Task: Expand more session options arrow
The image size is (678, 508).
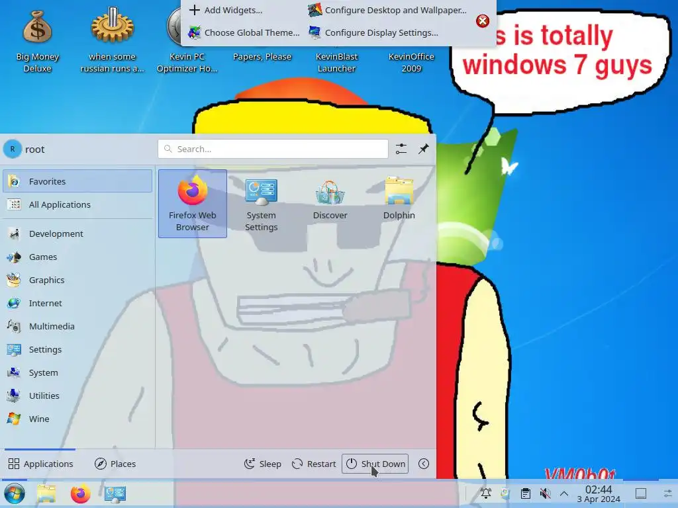Action: [x=424, y=464]
